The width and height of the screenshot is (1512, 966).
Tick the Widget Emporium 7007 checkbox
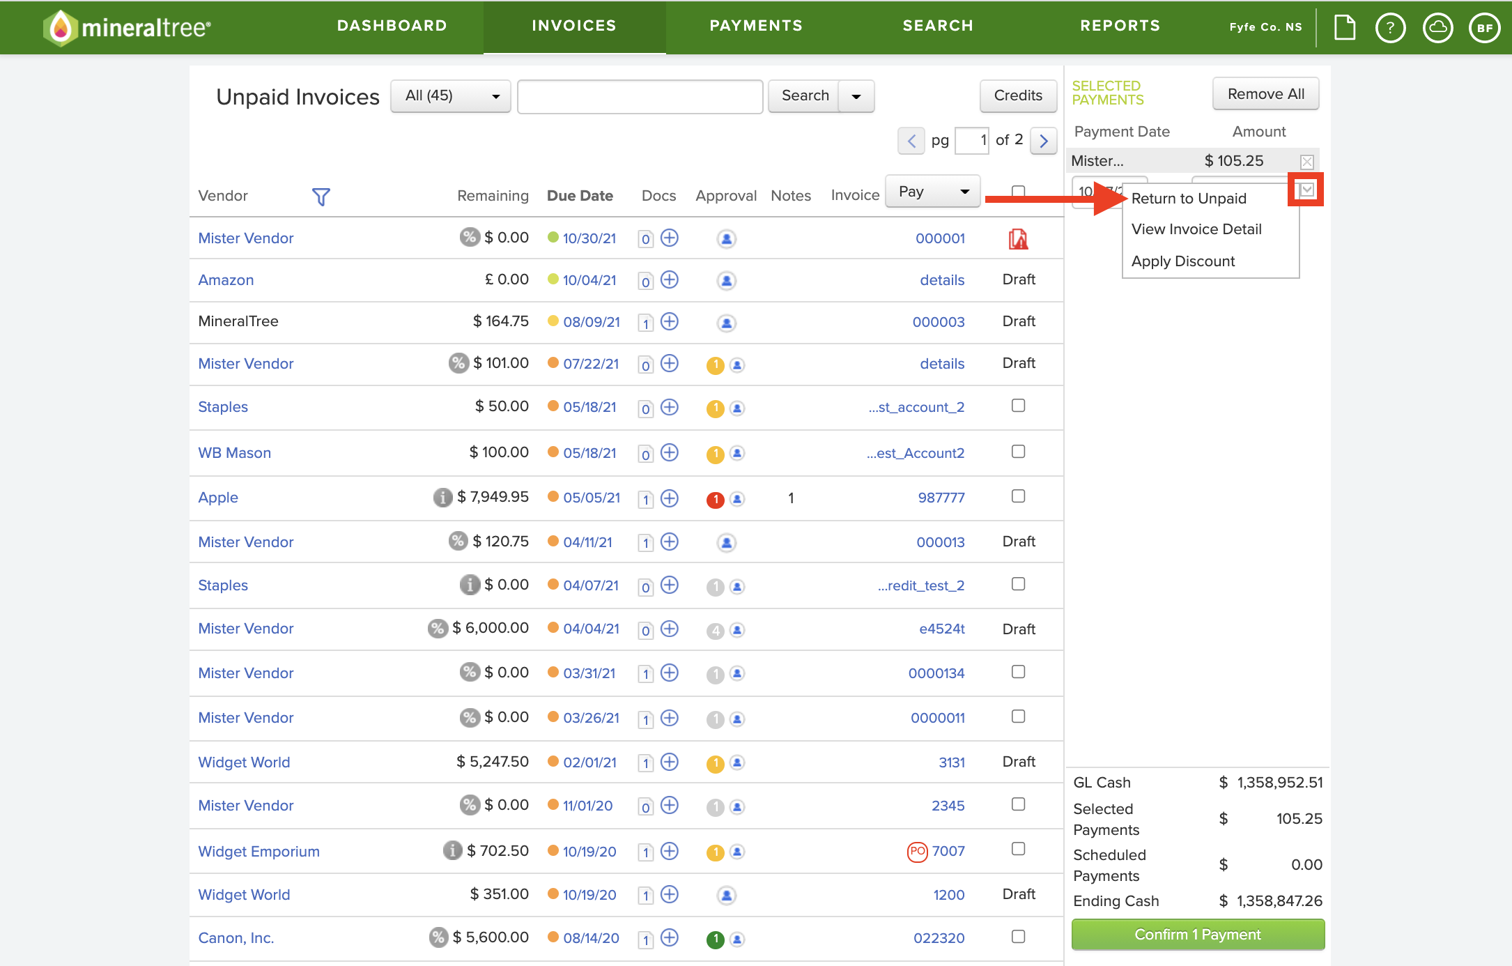click(1018, 849)
